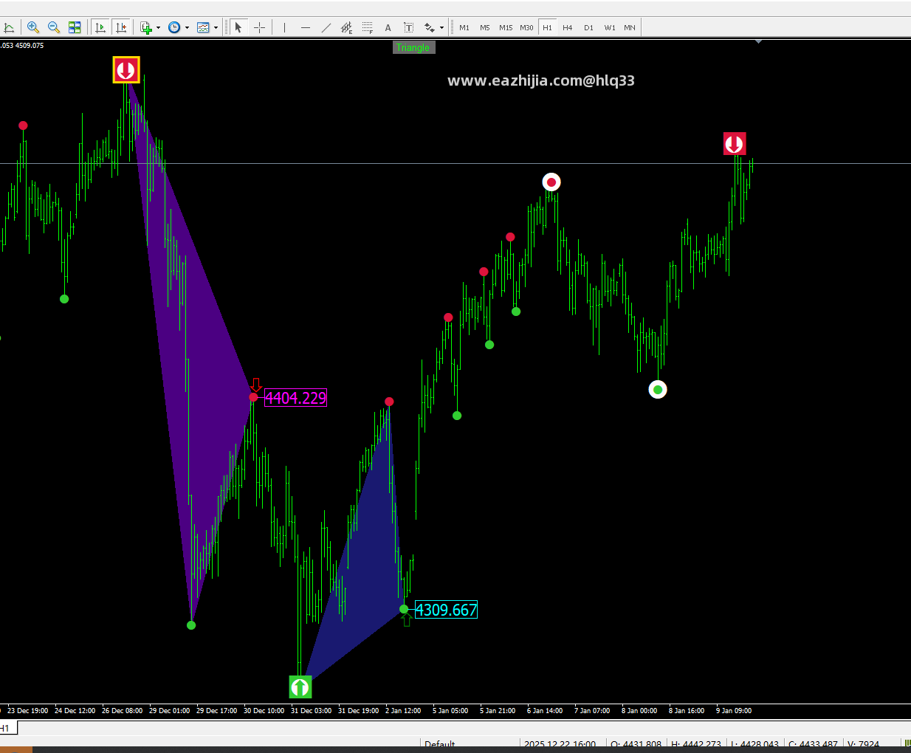Select the equidistant channel tool
Viewport: 911px width, 753px height.
coord(346,27)
